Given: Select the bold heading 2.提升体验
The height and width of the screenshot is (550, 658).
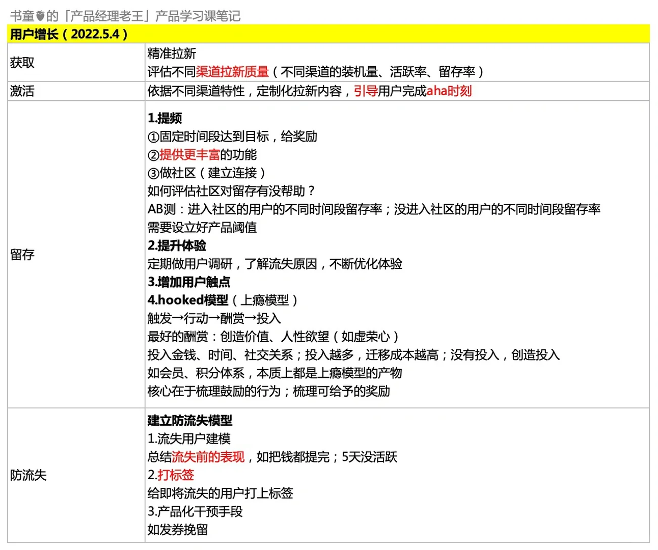Looking at the screenshot, I should coord(176,245).
